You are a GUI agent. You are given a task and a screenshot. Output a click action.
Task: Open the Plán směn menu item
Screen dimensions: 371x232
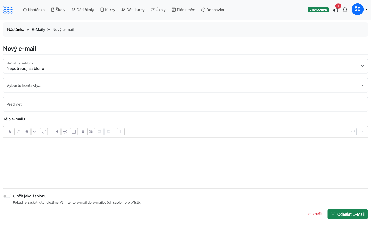click(x=183, y=10)
